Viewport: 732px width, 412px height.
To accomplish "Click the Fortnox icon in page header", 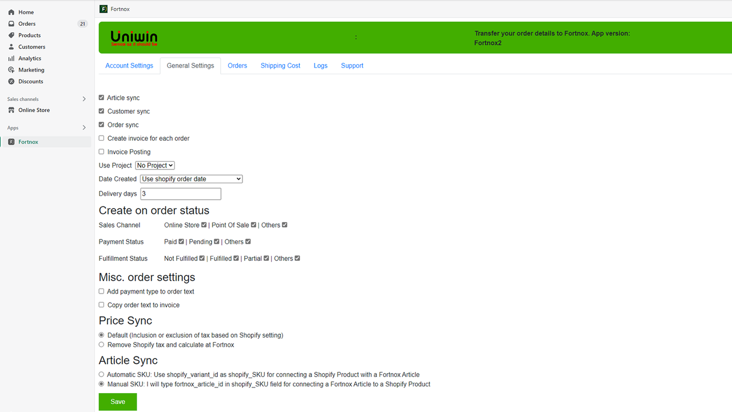I will pyautogui.click(x=103, y=9).
